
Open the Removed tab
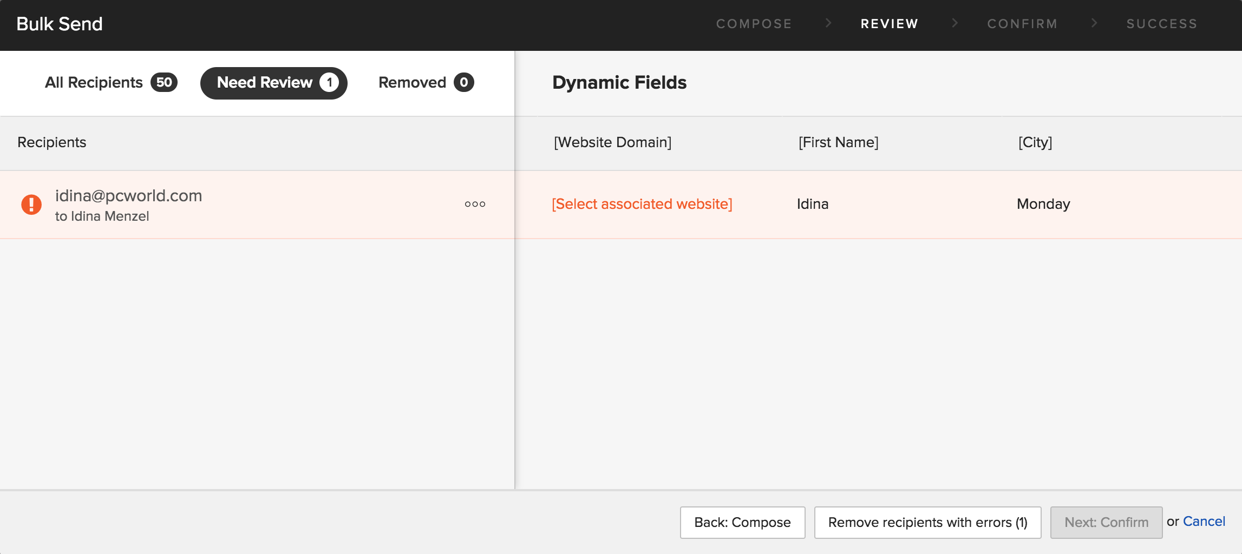click(426, 82)
